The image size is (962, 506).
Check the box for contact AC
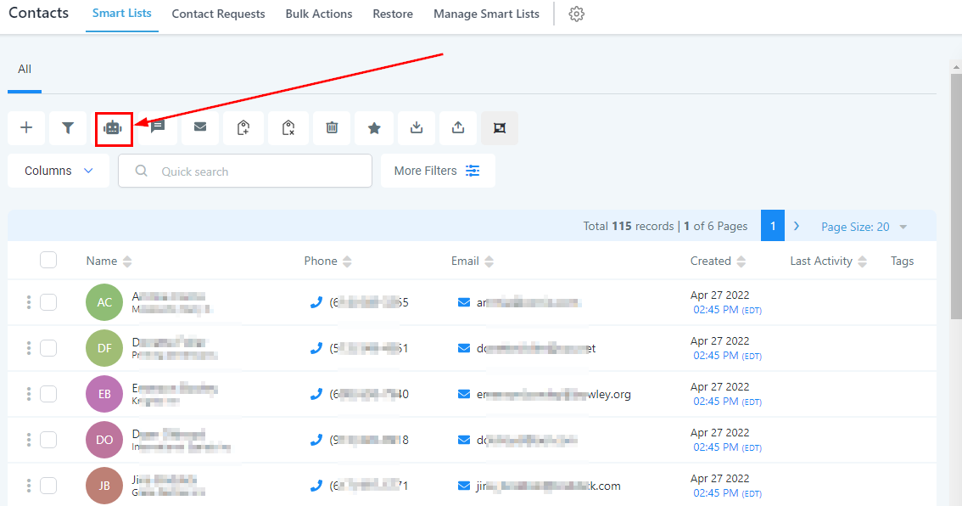click(x=48, y=302)
